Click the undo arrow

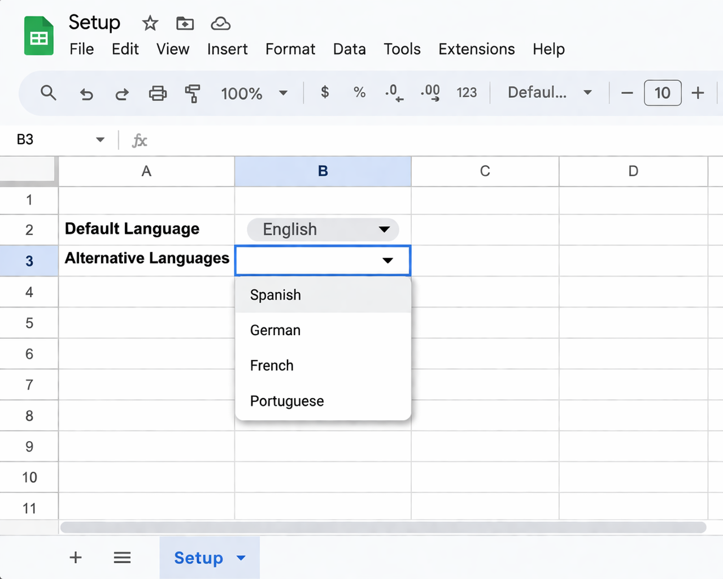[86, 93]
